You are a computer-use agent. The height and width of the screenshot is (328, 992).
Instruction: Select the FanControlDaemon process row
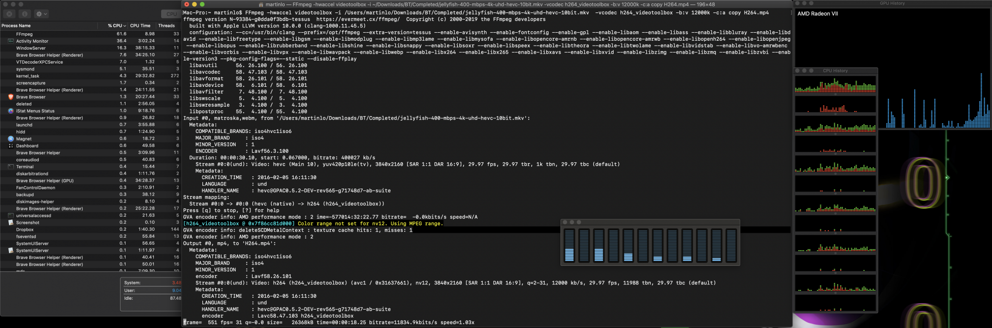click(90, 188)
